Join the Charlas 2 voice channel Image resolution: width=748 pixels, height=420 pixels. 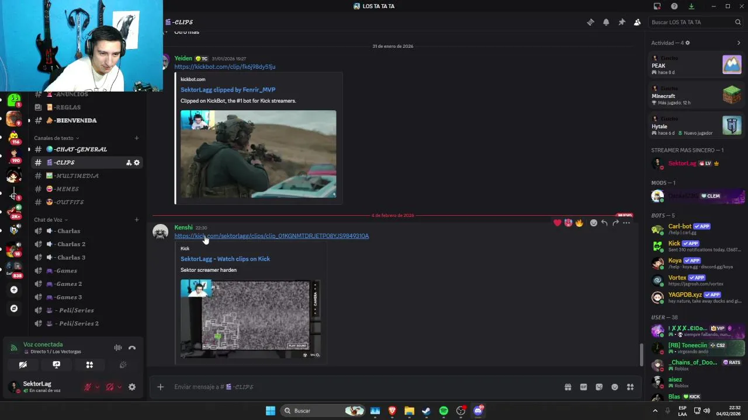coord(86,244)
